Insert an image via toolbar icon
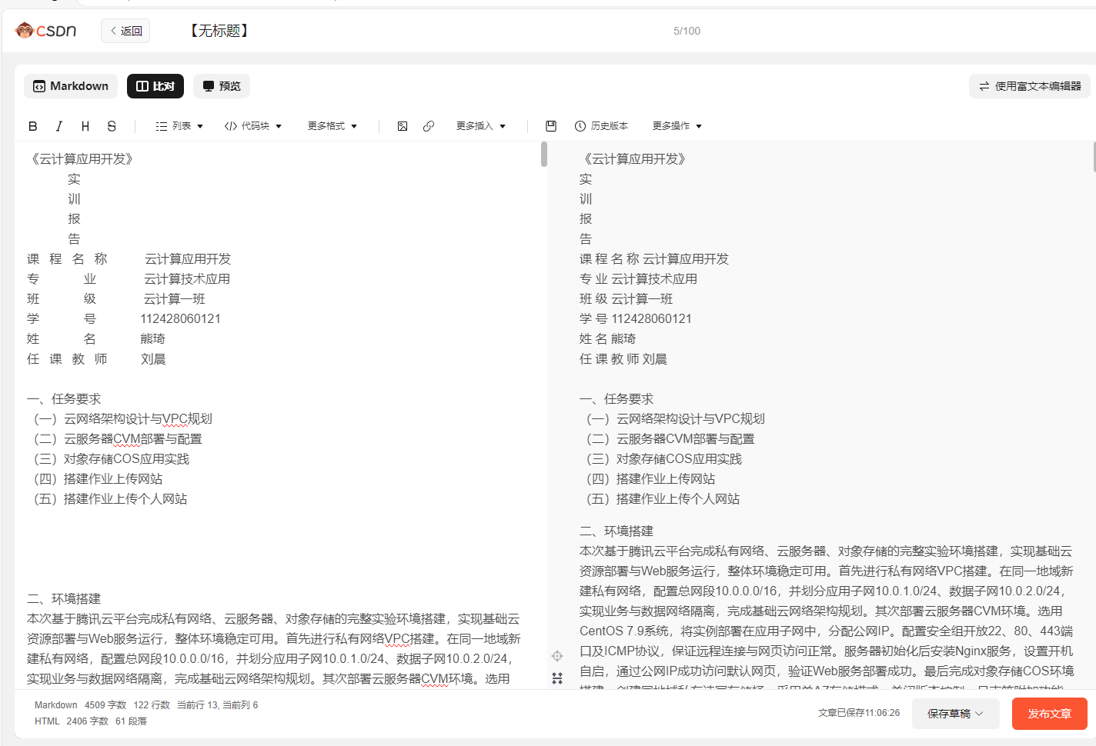This screenshot has width=1096, height=746. tap(403, 126)
